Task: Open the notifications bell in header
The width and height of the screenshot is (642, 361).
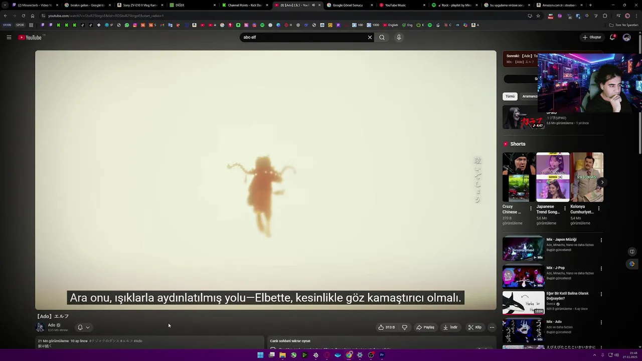Action: [x=612, y=37]
